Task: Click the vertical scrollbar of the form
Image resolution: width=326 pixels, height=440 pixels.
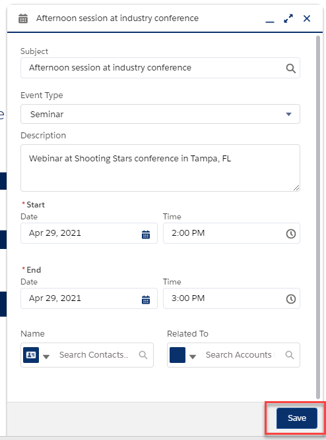Action: click(318, 217)
